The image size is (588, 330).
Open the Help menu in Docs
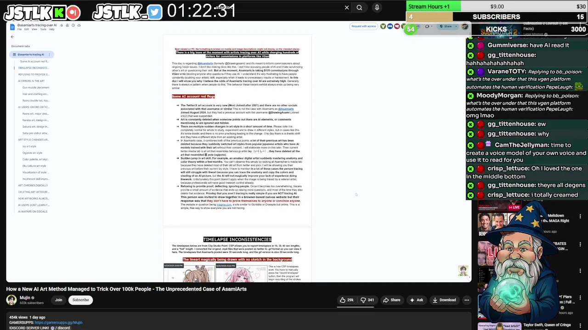(51, 29)
